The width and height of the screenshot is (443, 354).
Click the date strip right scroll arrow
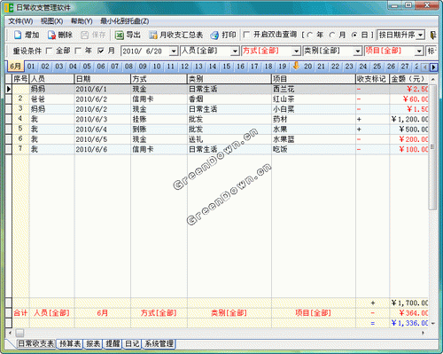tap(433, 67)
